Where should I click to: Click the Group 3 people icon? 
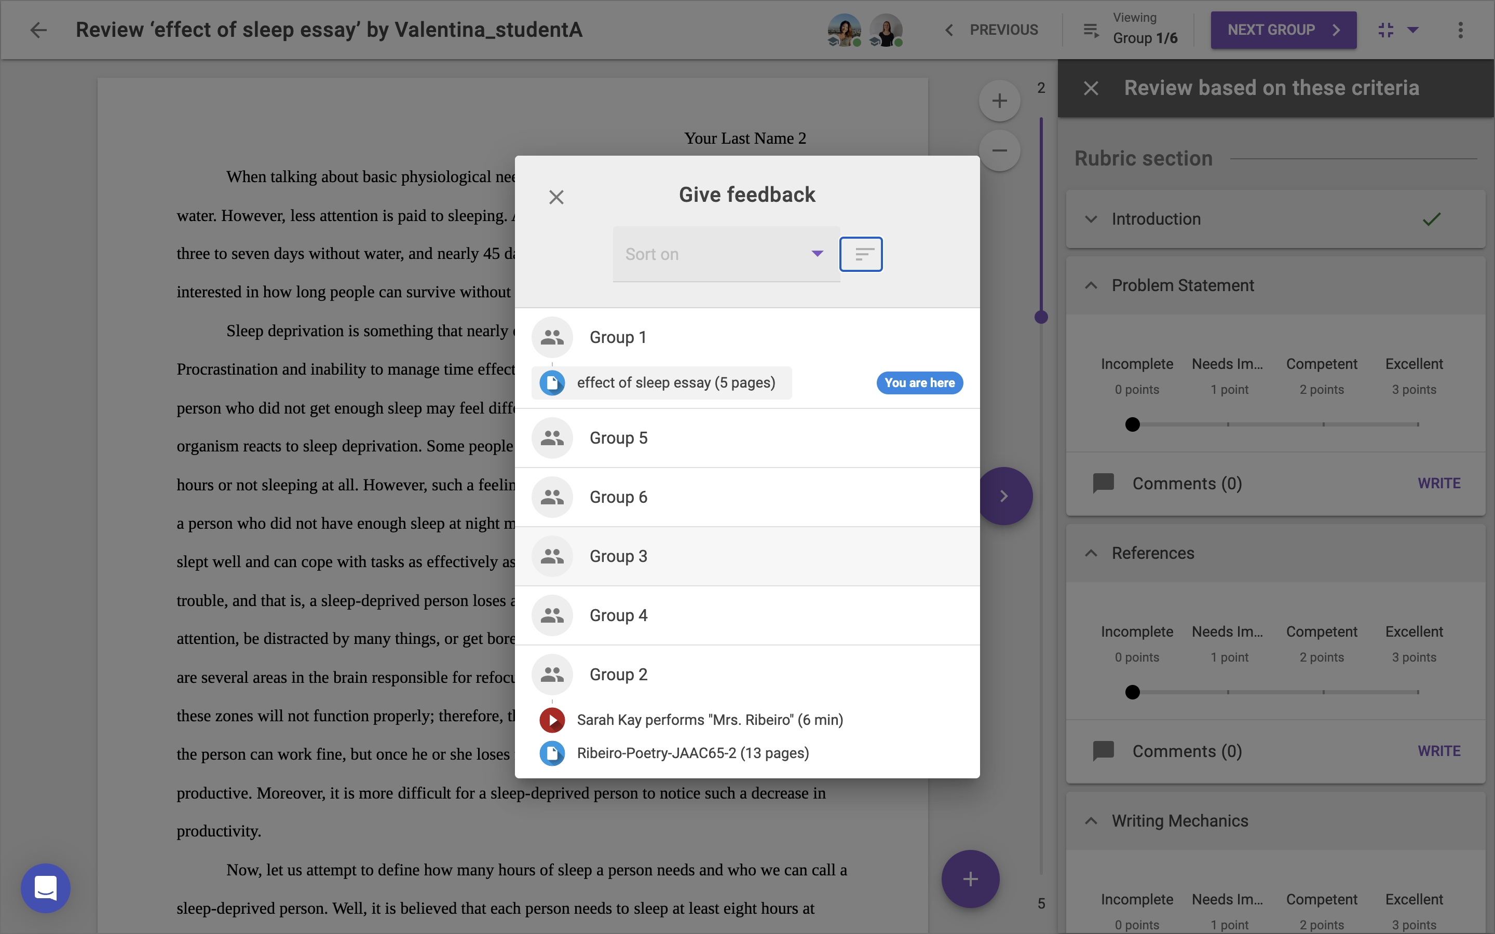552,556
